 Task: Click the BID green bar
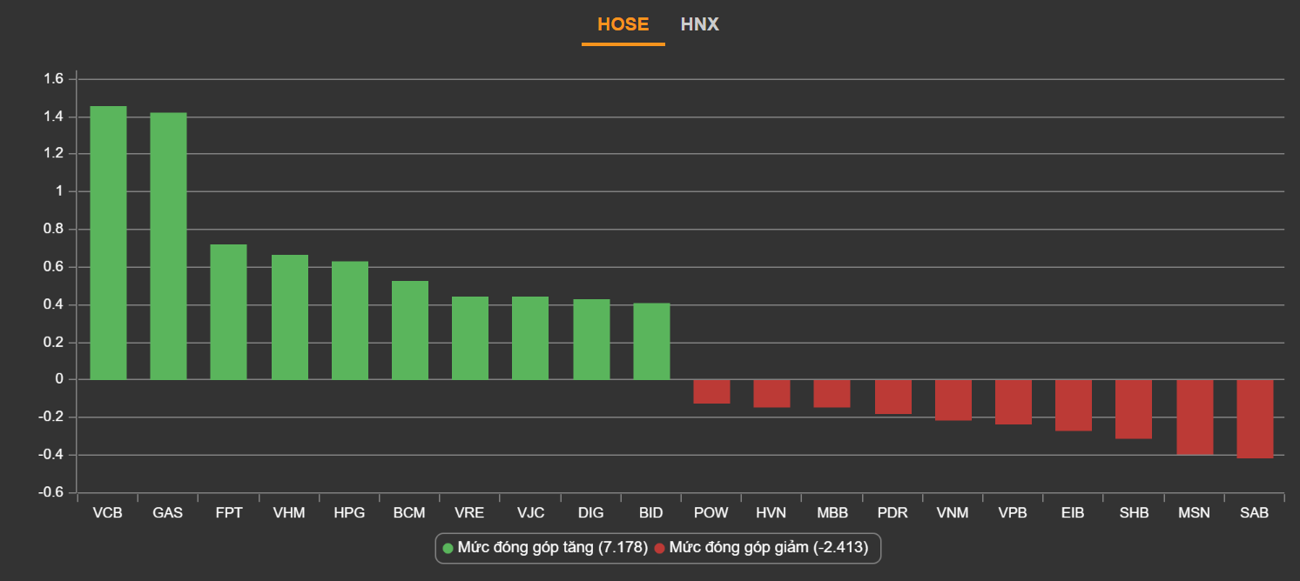(x=651, y=342)
